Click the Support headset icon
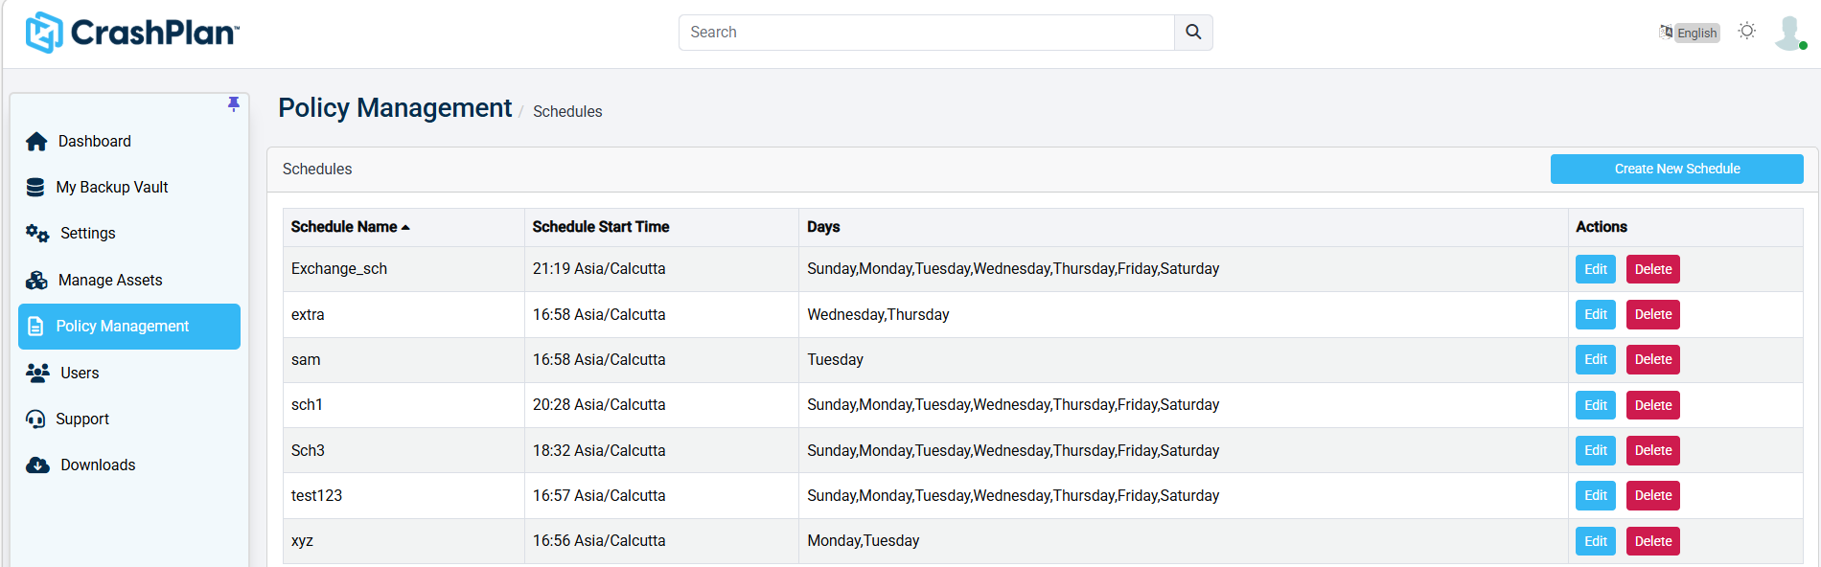This screenshot has width=1821, height=567. point(35,420)
